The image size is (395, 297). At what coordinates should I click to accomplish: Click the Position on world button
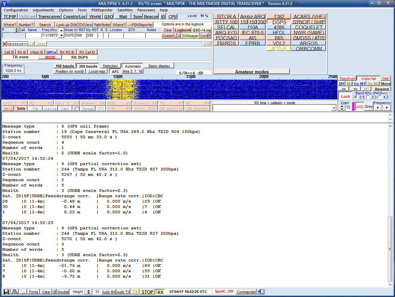tap(70, 71)
